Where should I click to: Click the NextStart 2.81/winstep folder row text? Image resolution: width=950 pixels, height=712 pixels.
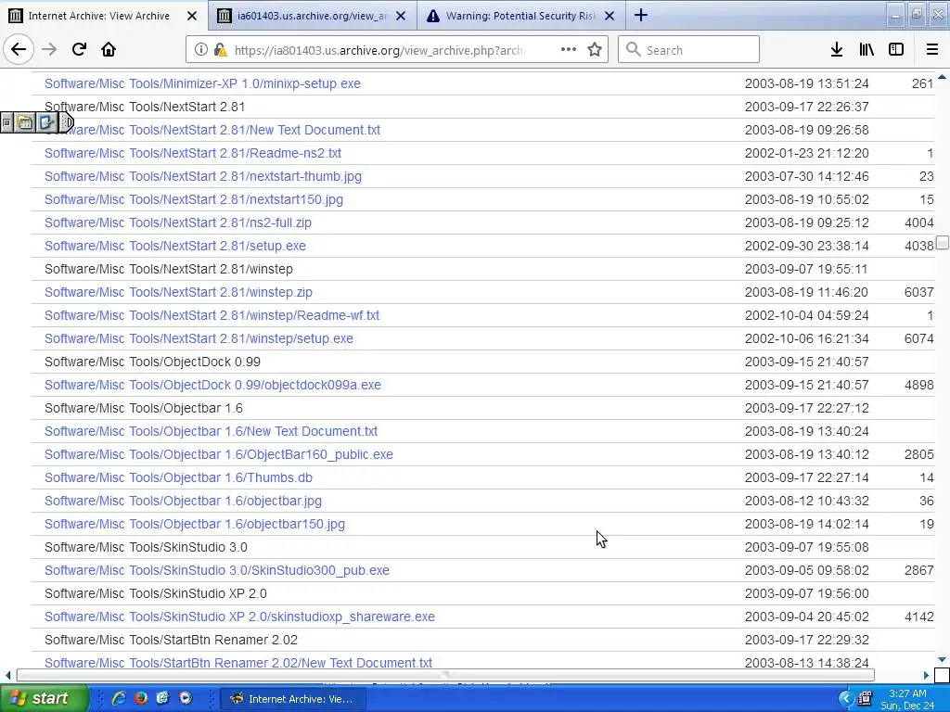(x=169, y=269)
